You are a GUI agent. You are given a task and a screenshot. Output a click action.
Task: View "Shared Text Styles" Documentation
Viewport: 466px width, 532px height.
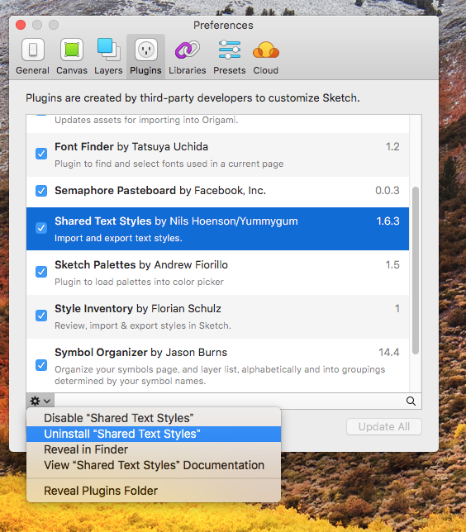click(x=154, y=465)
